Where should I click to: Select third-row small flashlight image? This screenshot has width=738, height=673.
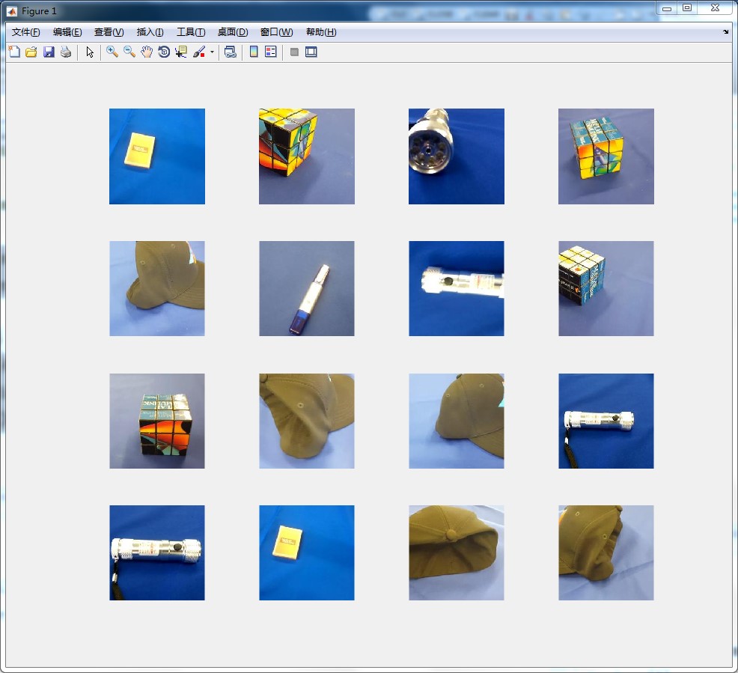(x=606, y=421)
